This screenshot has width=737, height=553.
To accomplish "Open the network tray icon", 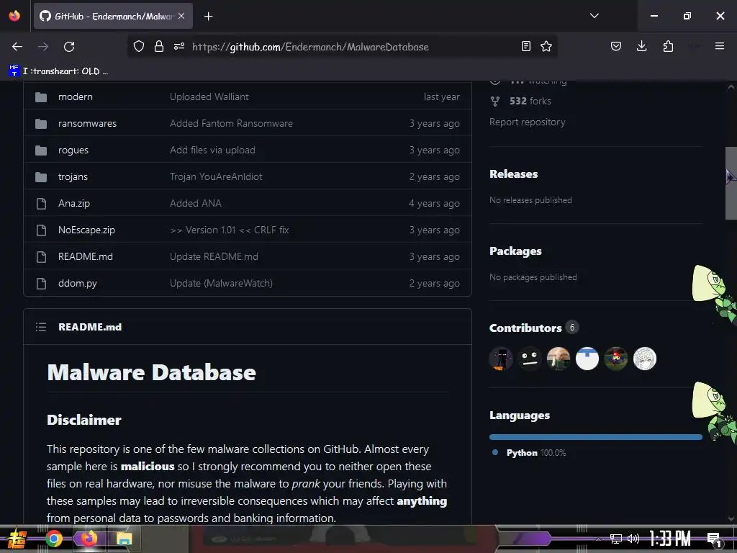I will click(x=615, y=539).
